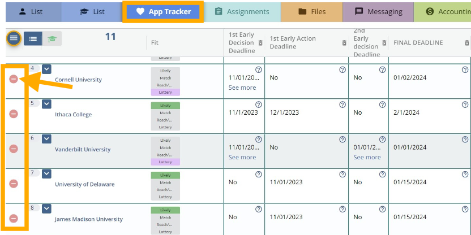Open the Messaging tab
Viewport: 471px width, 235px height.
click(x=378, y=12)
